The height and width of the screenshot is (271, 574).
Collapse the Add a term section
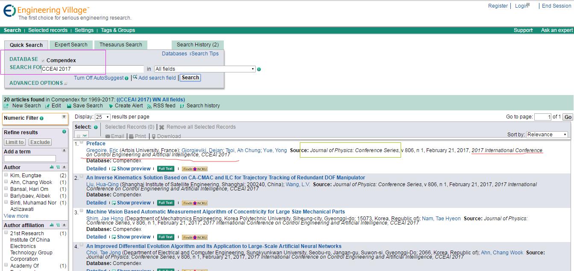(x=64, y=151)
